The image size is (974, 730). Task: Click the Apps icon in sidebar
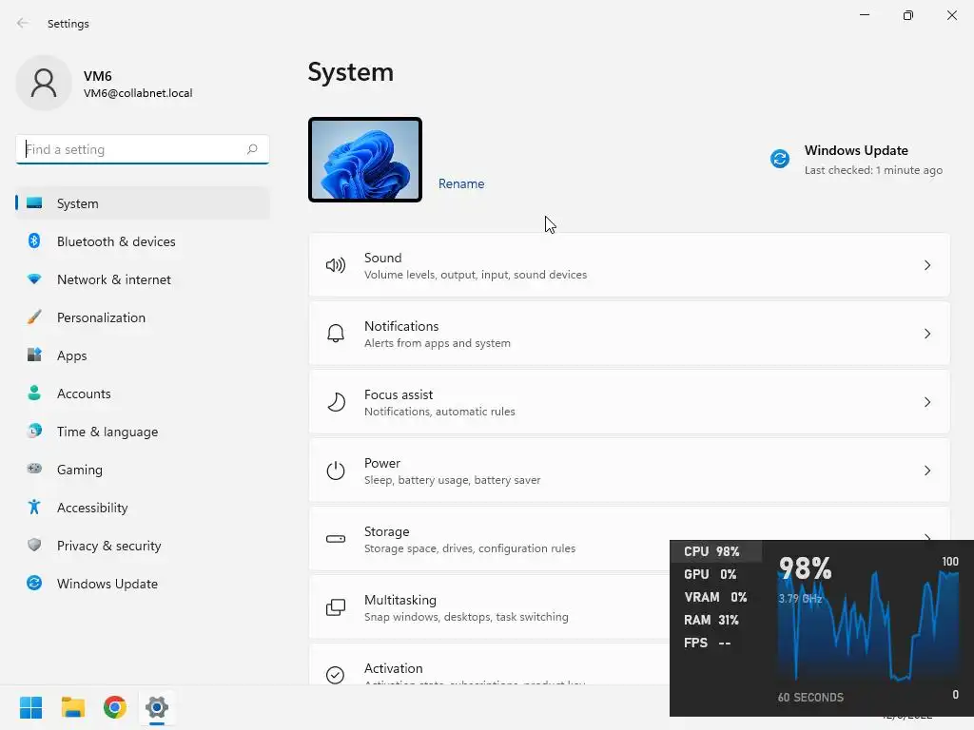coord(34,355)
